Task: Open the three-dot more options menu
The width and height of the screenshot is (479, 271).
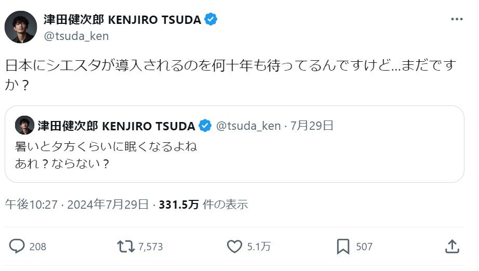Action: 456,19
